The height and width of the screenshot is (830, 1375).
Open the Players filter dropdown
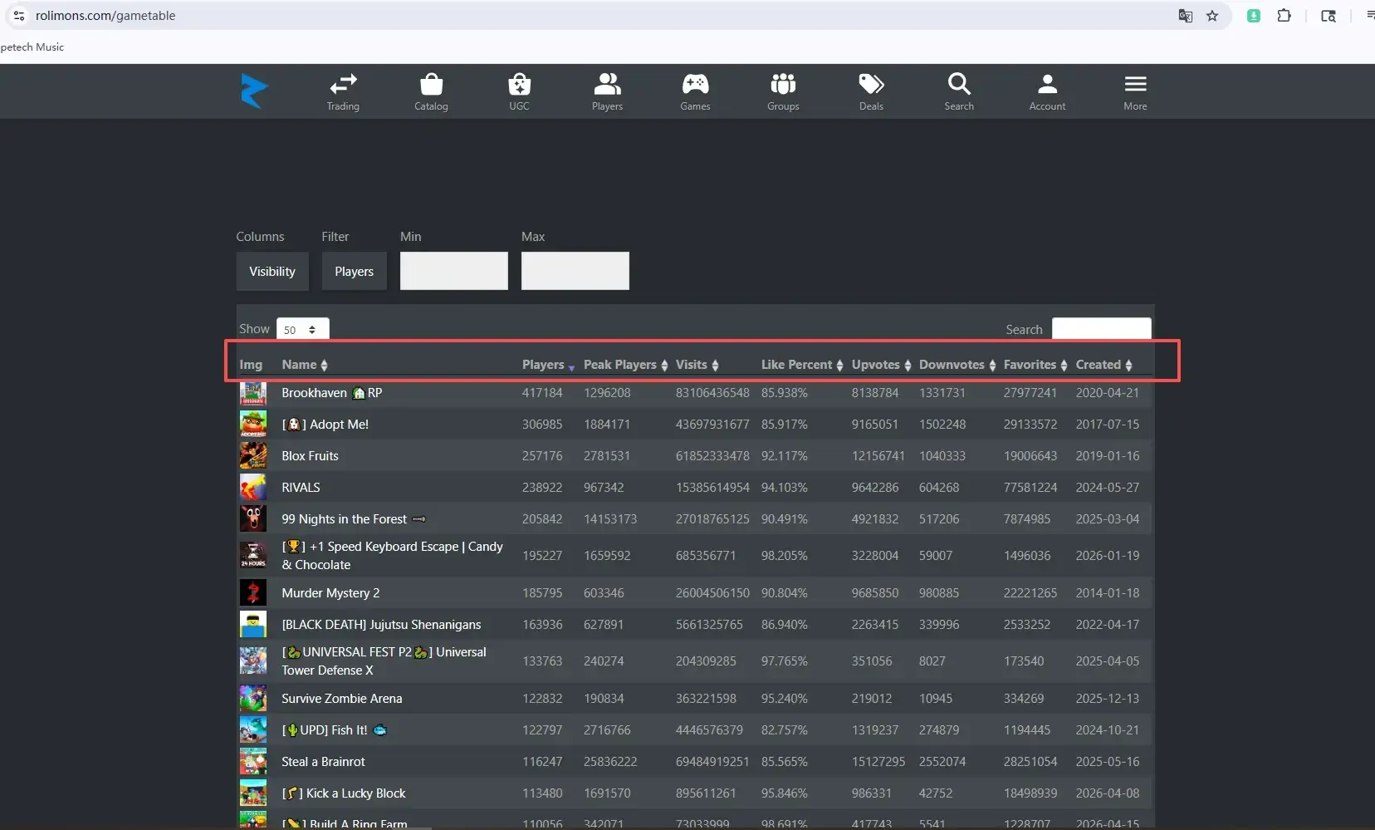tap(355, 272)
